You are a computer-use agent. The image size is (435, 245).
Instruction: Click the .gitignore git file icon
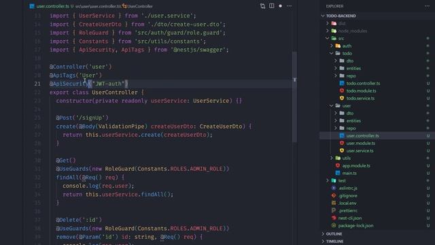334,195
